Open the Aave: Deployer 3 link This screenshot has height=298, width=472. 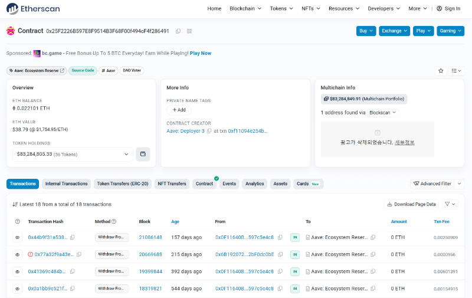coord(185,131)
